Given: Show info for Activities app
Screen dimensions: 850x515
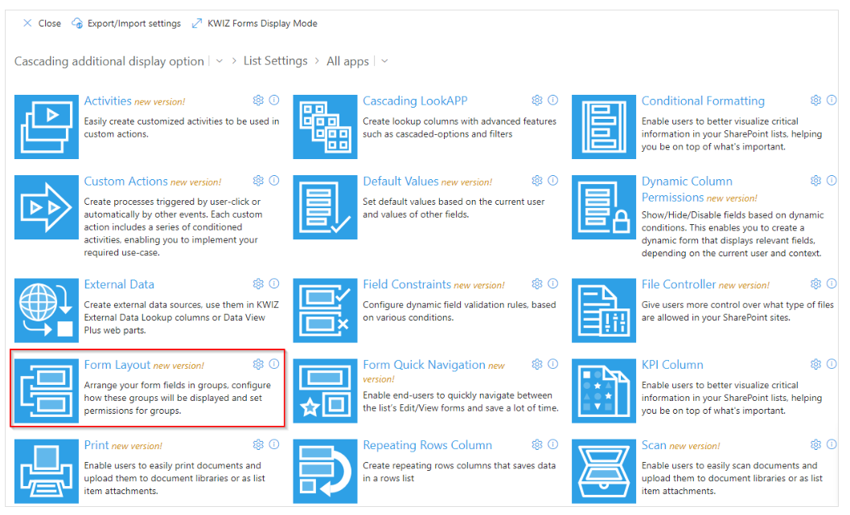Looking at the screenshot, I should 274,100.
